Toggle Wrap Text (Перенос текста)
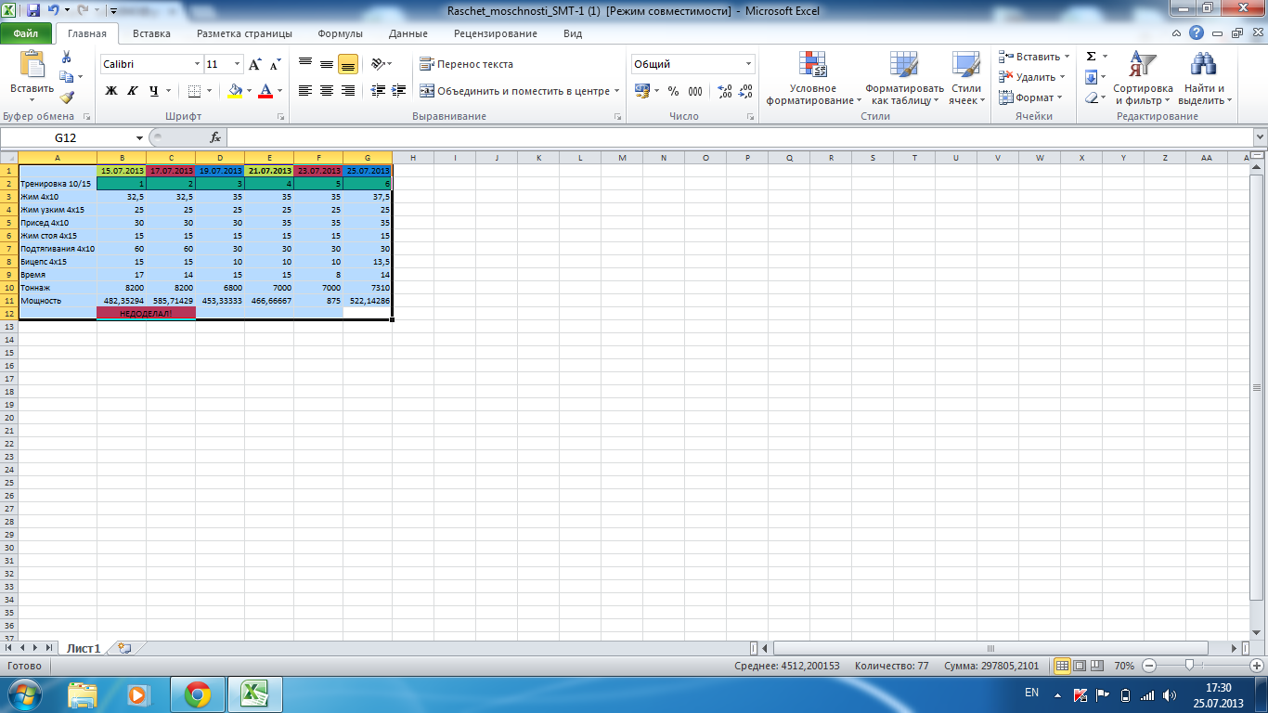Image resolution: width=1268 pixels, height=713 pixels. point(466,64)
